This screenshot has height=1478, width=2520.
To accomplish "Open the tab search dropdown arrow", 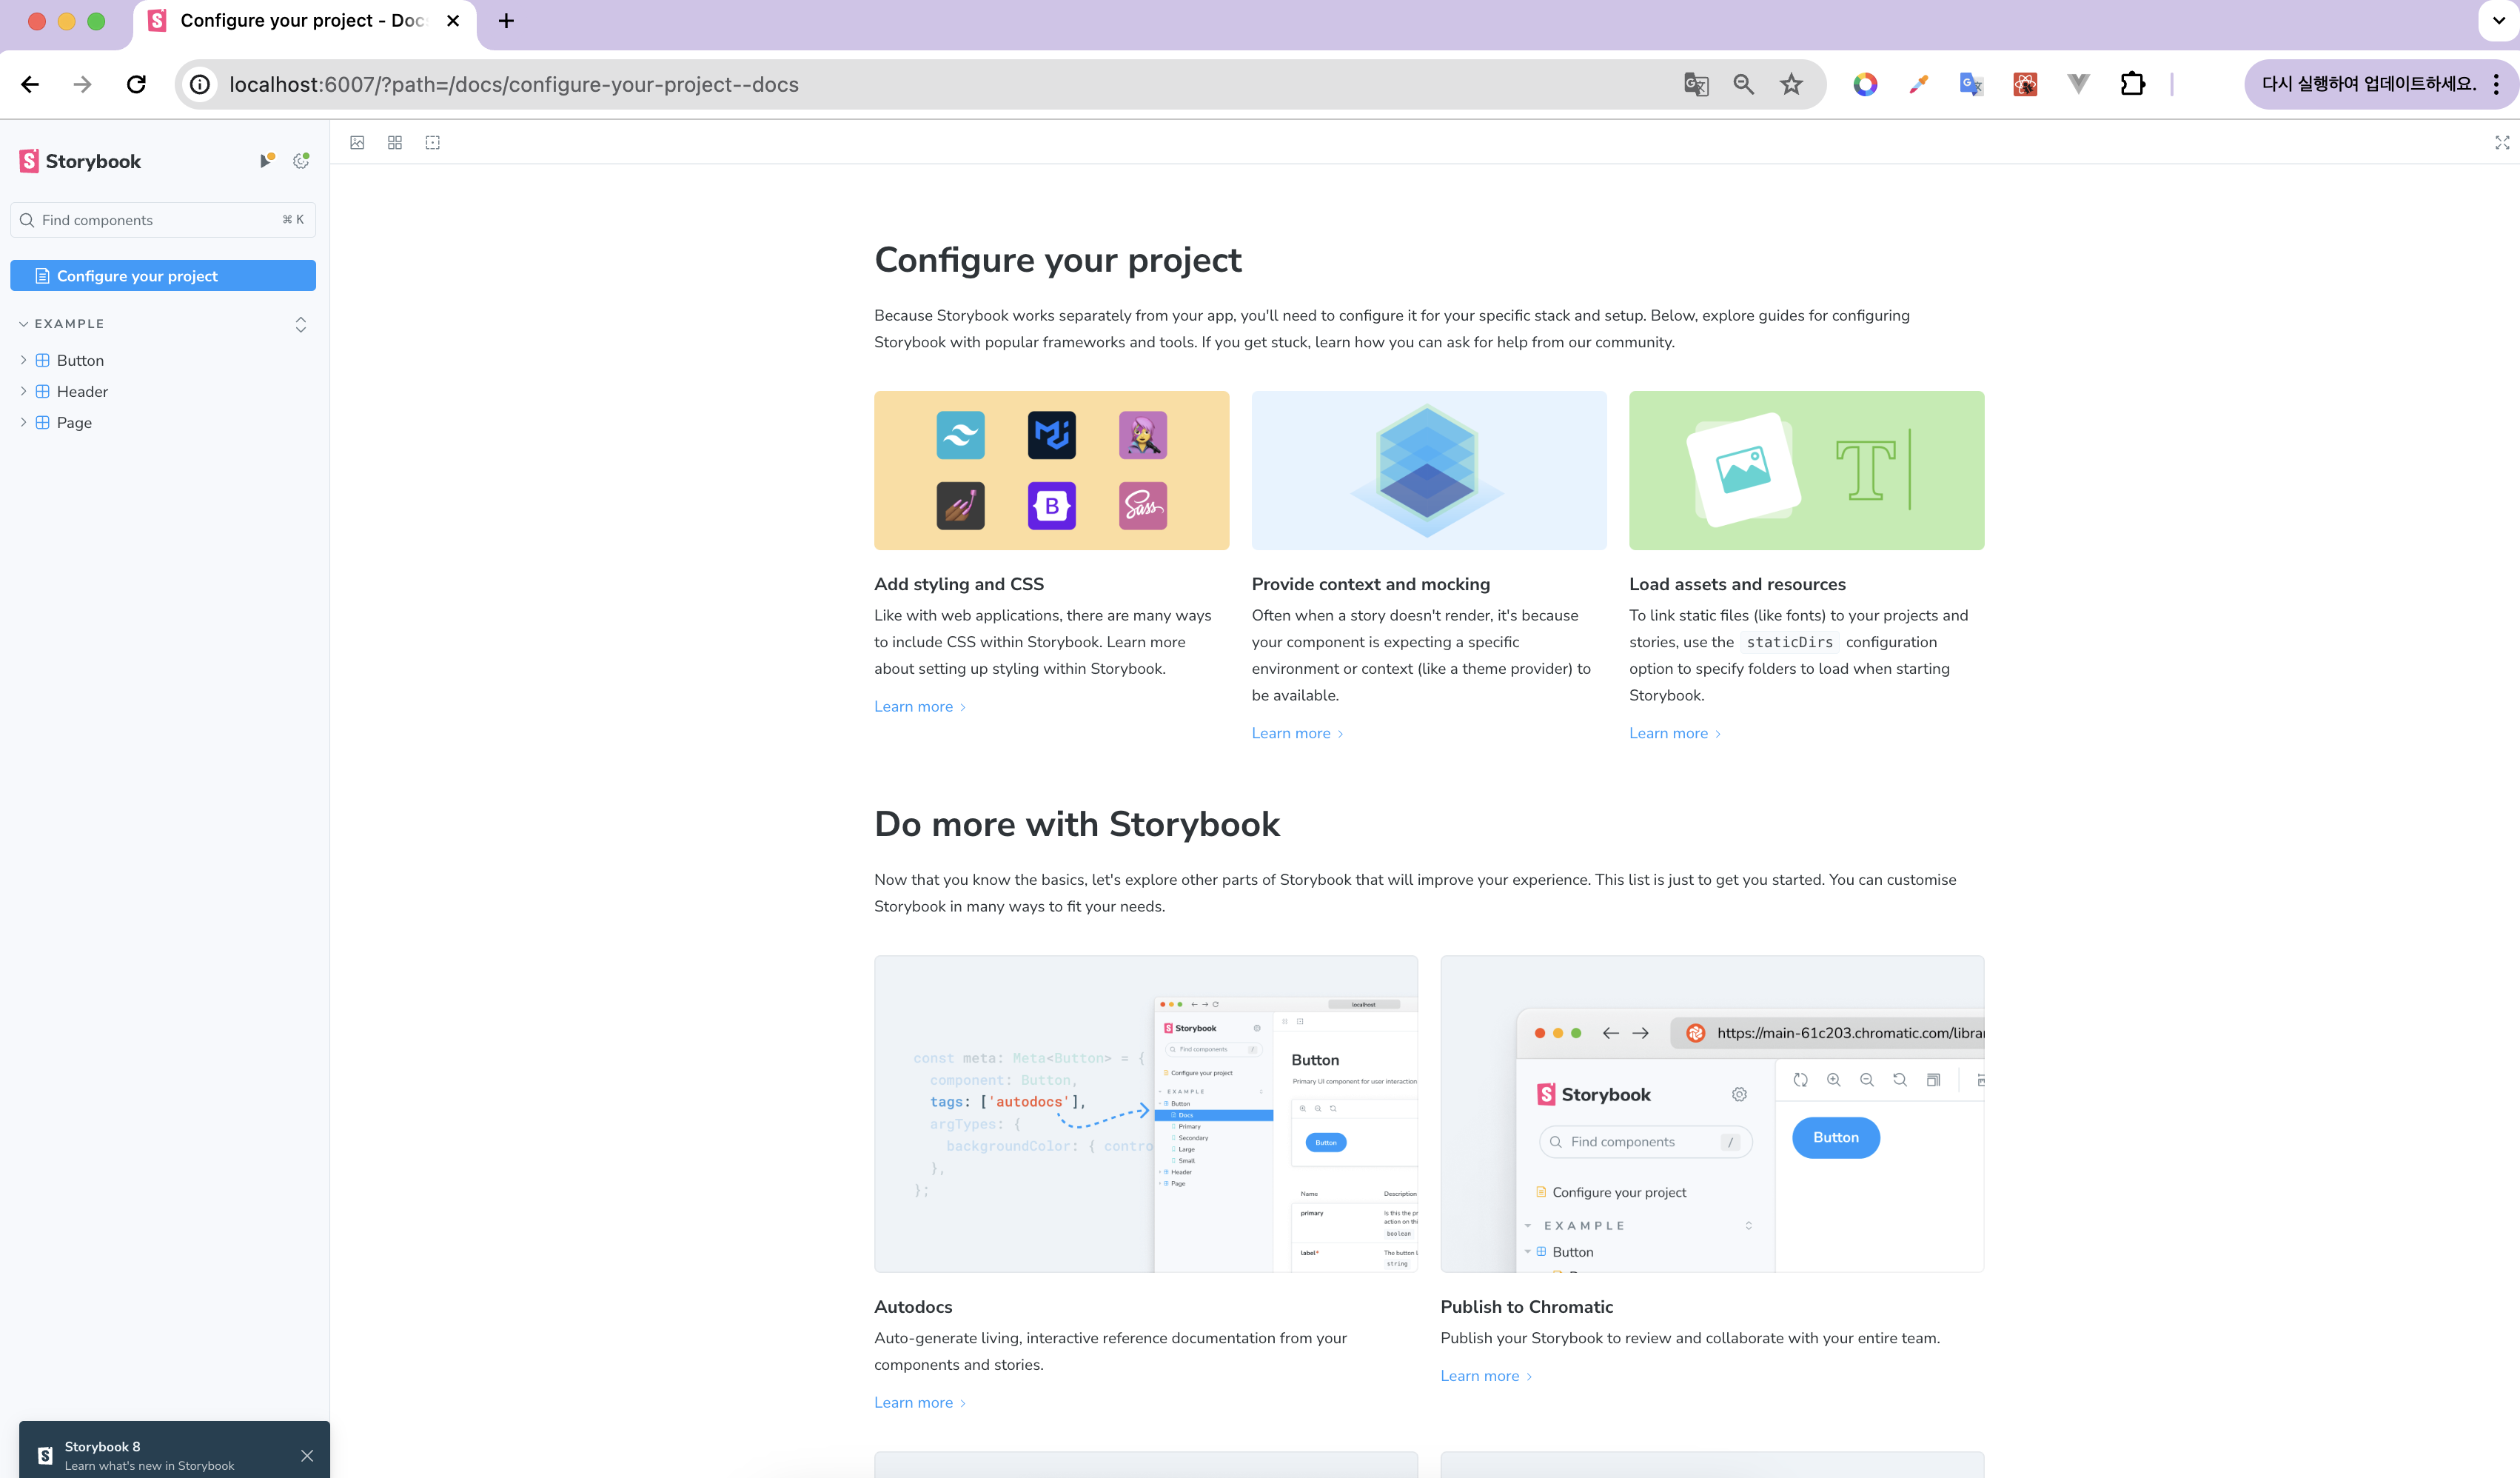I will [2498, 21].
